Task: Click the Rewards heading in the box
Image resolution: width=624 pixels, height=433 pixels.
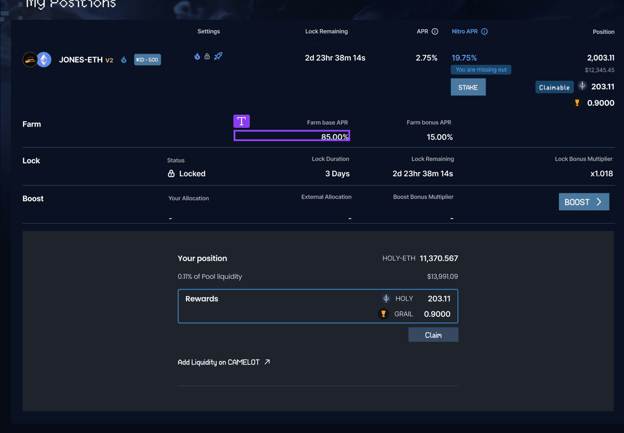Action: [x=202, y=298]
